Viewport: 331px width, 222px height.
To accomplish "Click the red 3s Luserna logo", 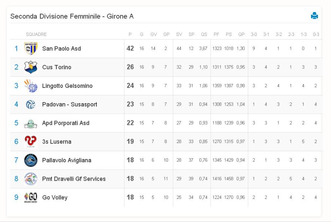I will point(31,141).
